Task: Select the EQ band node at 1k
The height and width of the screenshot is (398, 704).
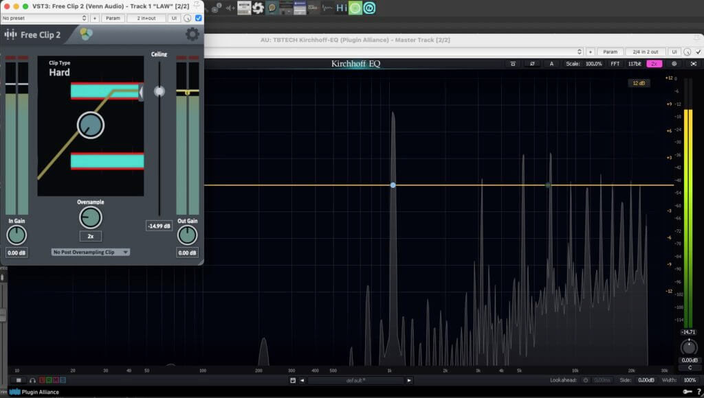Action: [393, 185]
